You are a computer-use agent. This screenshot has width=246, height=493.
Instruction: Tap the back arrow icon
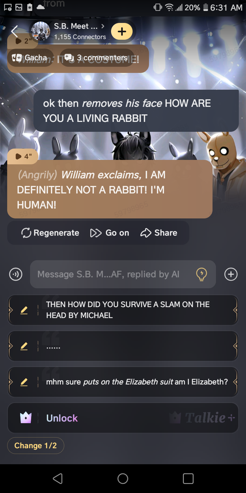[14, 31]
